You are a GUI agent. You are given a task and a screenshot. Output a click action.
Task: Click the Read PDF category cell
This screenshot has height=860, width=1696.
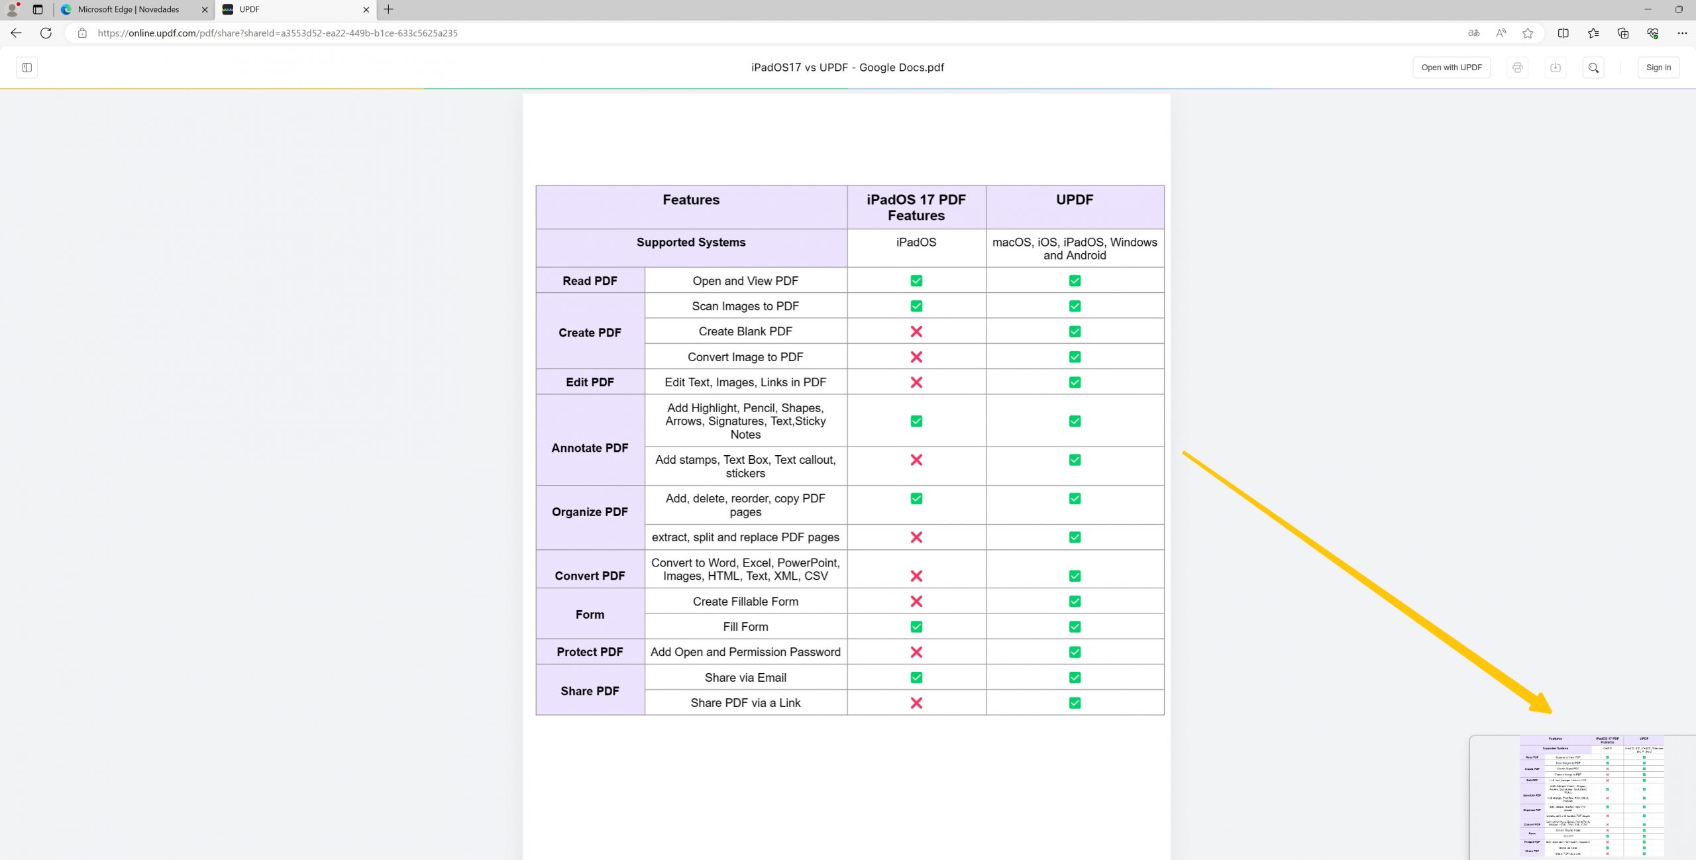tap(590, 281)
